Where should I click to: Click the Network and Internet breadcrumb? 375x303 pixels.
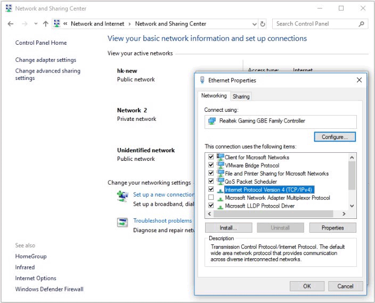coord(97,23)
